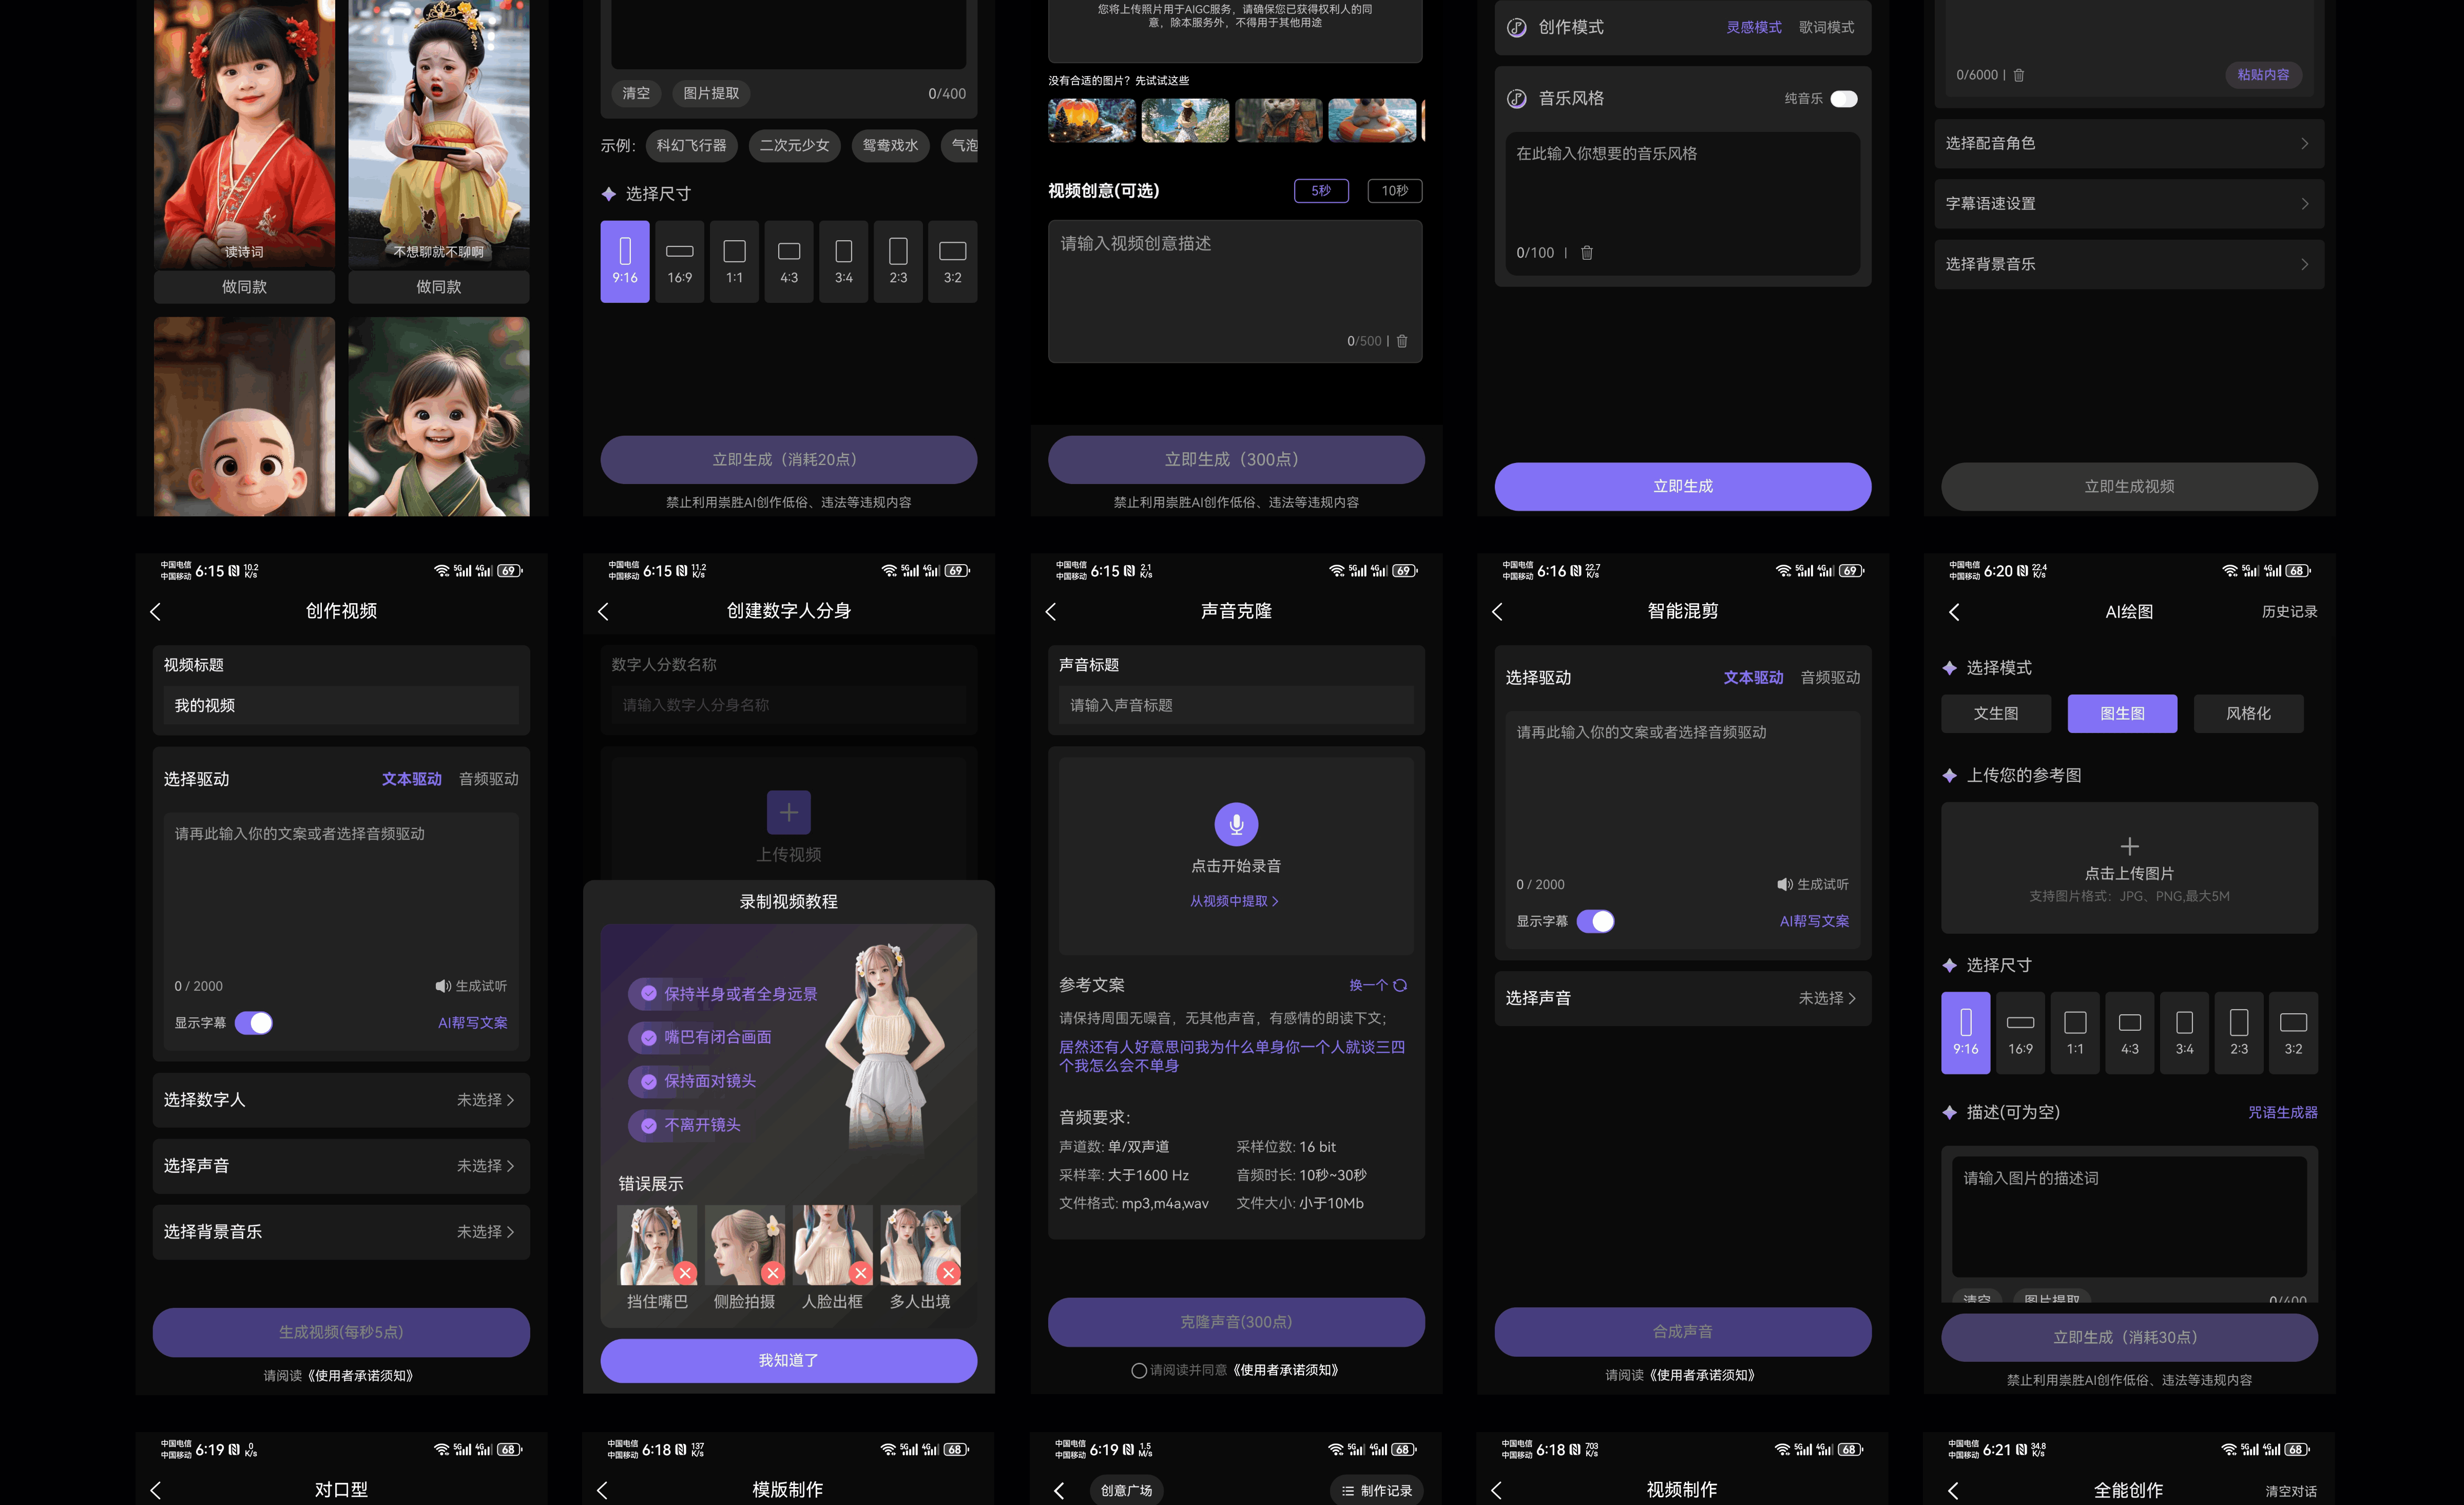
Task: Check the 请阅读并同意 使用者承诺须知 radio
Action: (x=1138, y=1370)
